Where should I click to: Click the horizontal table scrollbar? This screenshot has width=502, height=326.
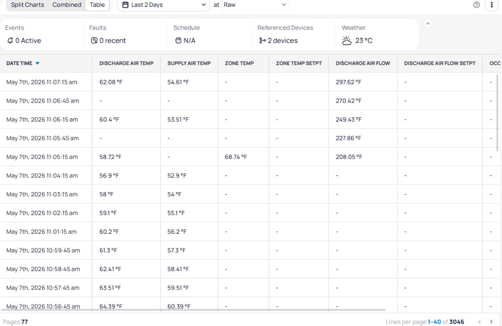193,310
